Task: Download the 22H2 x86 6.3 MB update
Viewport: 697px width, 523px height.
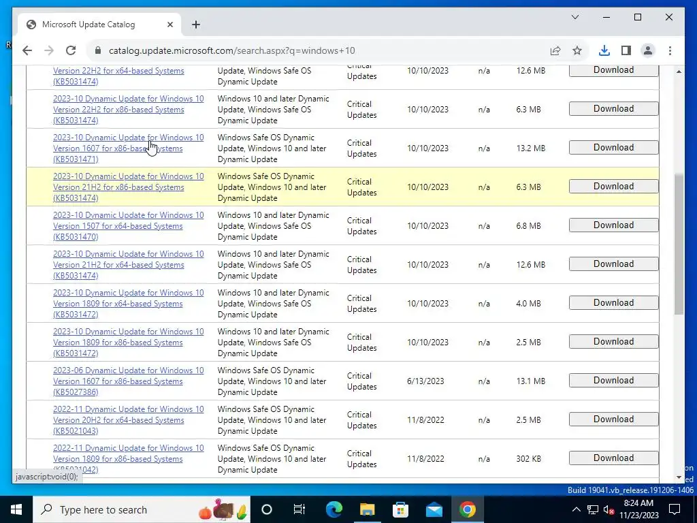Action: 613,109
